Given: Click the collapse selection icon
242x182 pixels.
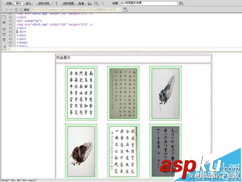Looking at the screenshot, I should click(x=4, y=34).
